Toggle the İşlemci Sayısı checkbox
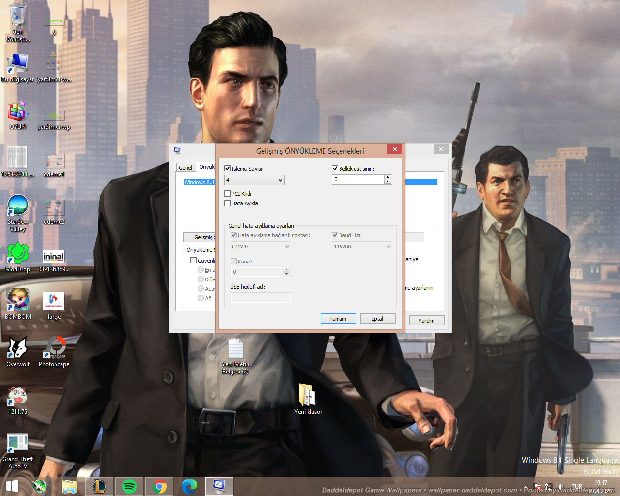 click(228, 169)
